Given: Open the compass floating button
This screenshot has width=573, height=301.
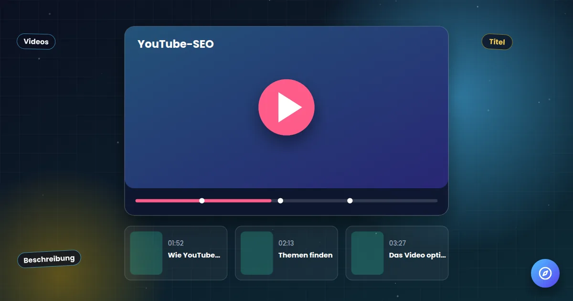Looking at the screenshot, I should [545, 273].
